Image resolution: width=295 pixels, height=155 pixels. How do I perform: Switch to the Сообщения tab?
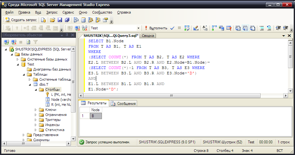123,103
